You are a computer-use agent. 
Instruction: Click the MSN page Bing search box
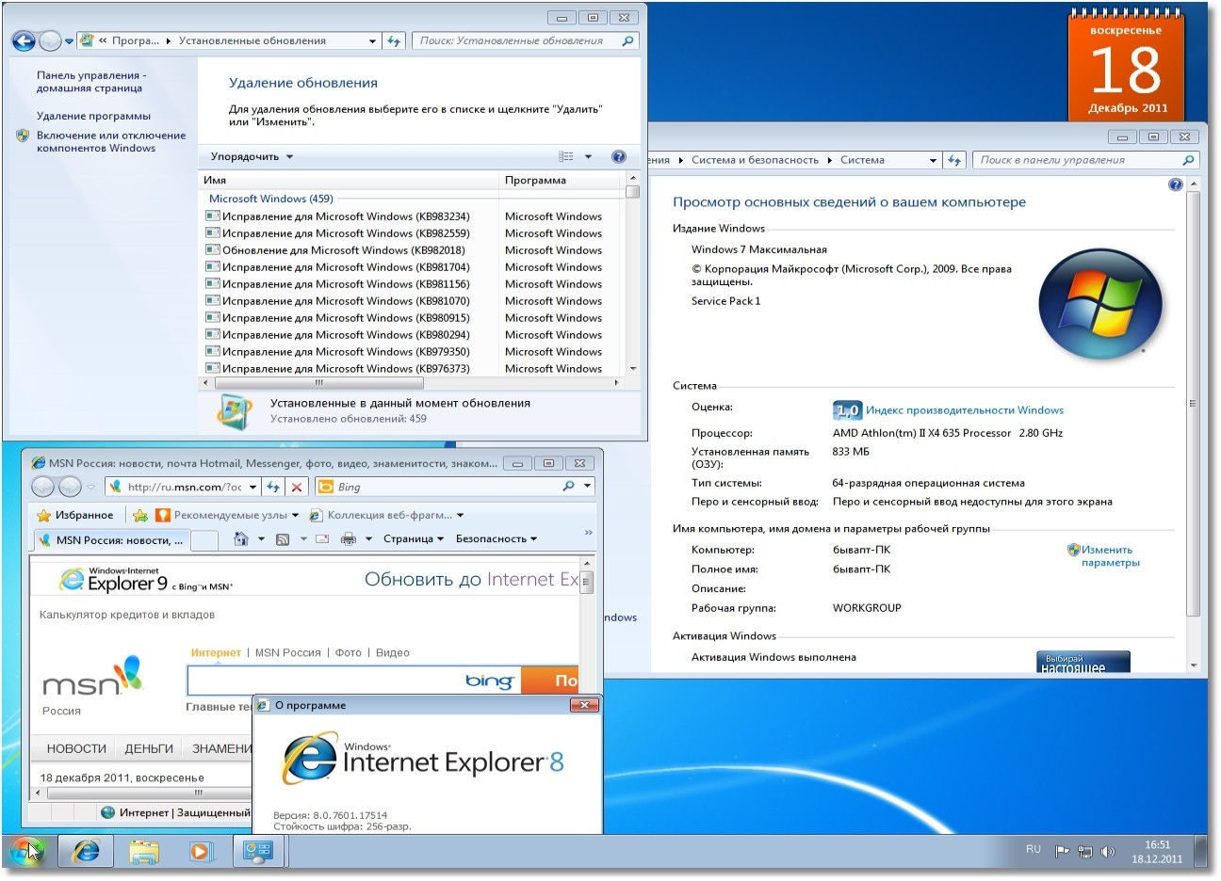pos(353,680)
